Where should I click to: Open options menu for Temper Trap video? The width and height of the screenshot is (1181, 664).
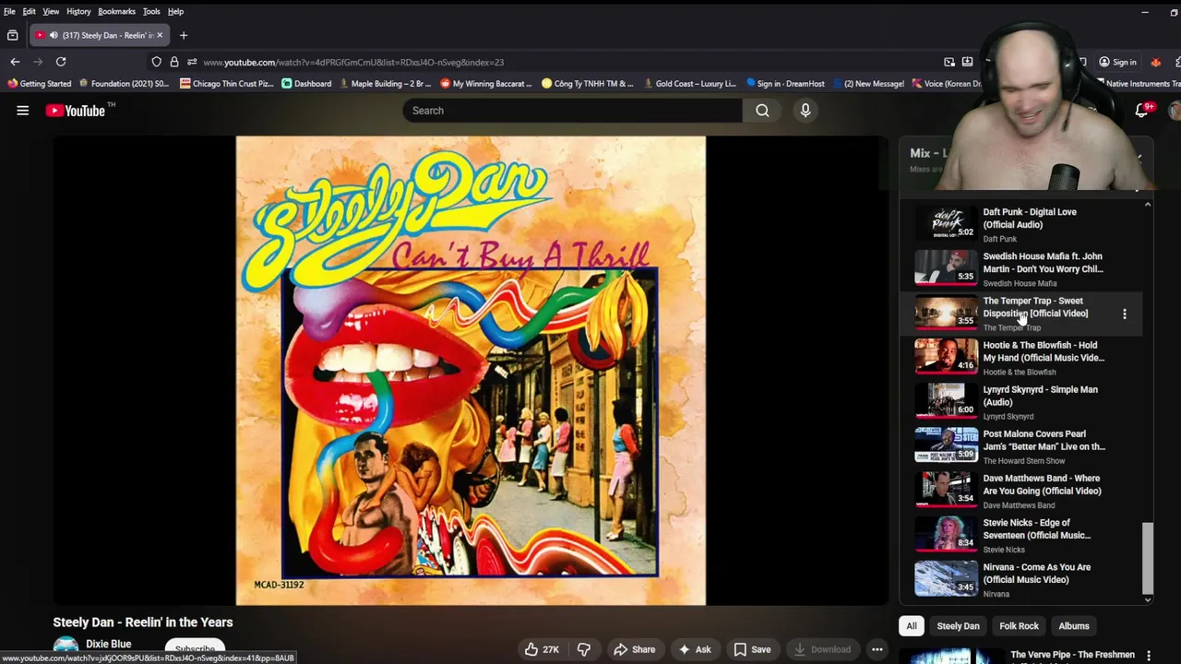click(x=1125, y=314)
